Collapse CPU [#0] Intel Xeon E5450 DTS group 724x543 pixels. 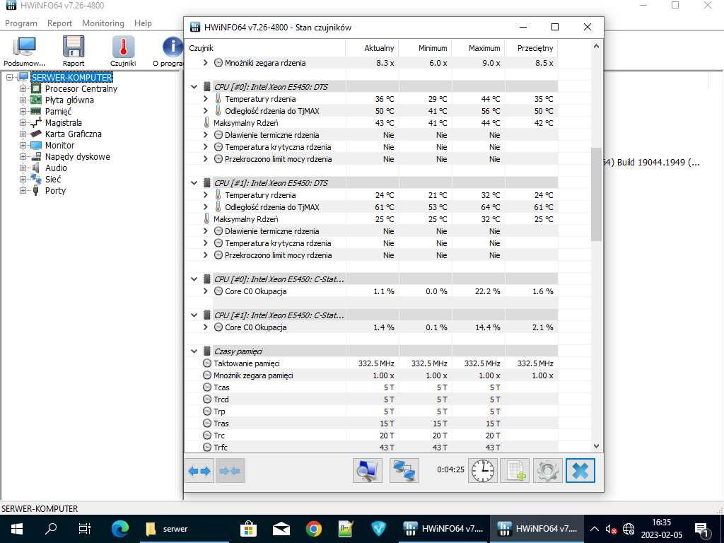point(194,86)
